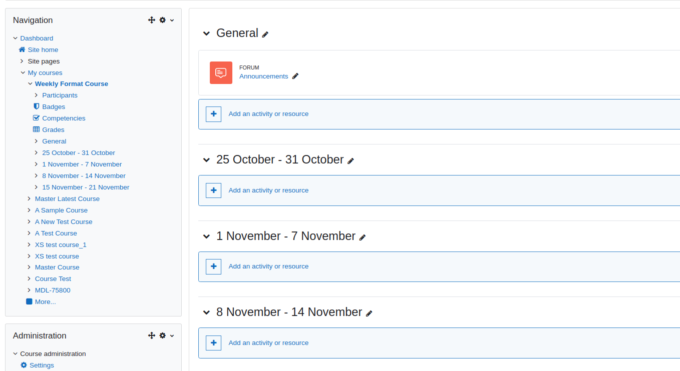This screenshot has height=371, width=680.
Task: Expand the Site pages tree item
Action: click(22, 61)
